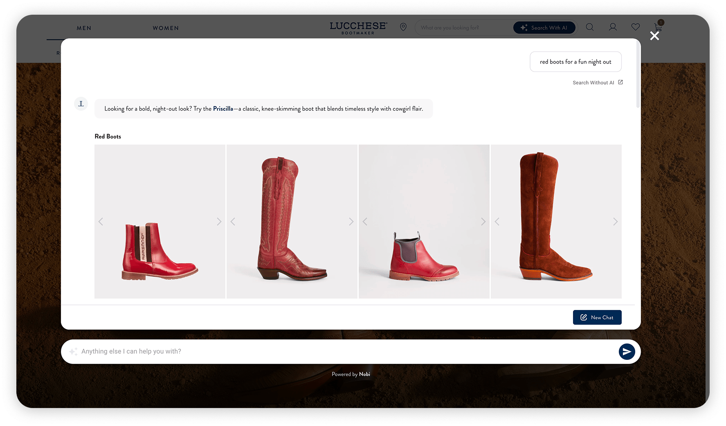
Task: Show previous image of red ankle boot with gray gore
Action: [365, 221]
